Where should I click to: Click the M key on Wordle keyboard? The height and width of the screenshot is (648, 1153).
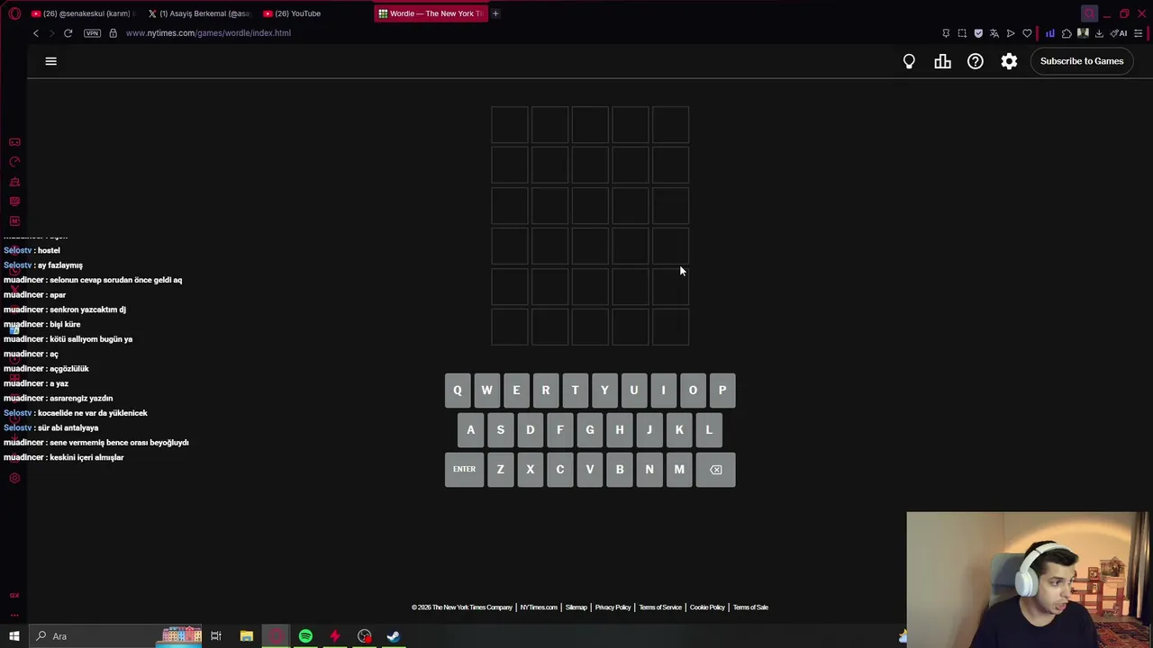[x=679, y=470]
